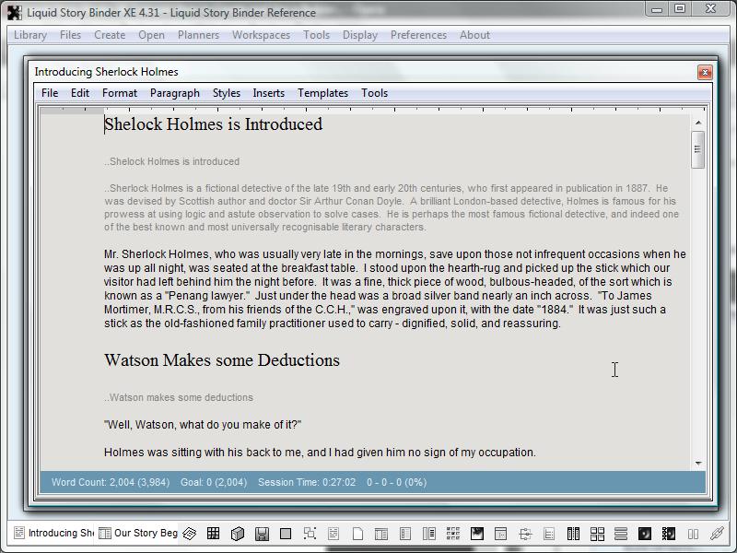Click the four-tile layout icon in bottom toolbar
Screen dimensions: 737x553
click(x=597, y=534)
